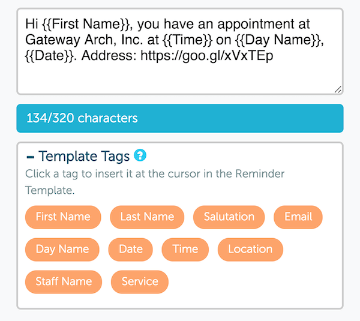Click the Service tag button
The image size is (360, 321).
pos(140,281)
